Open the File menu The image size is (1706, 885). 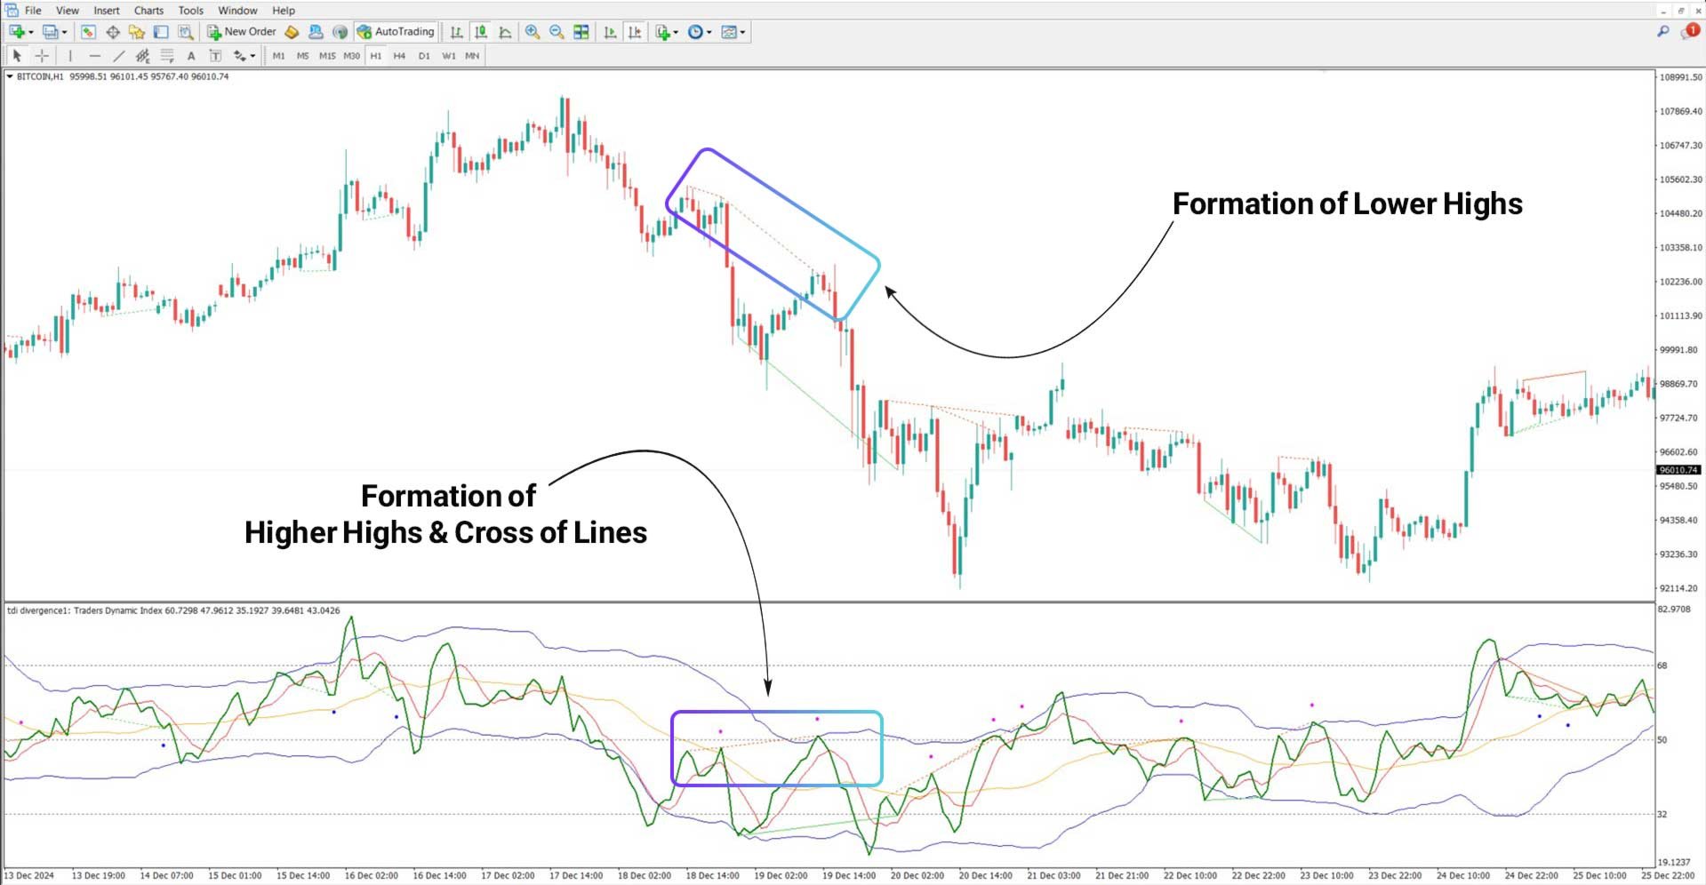(33, 11)
